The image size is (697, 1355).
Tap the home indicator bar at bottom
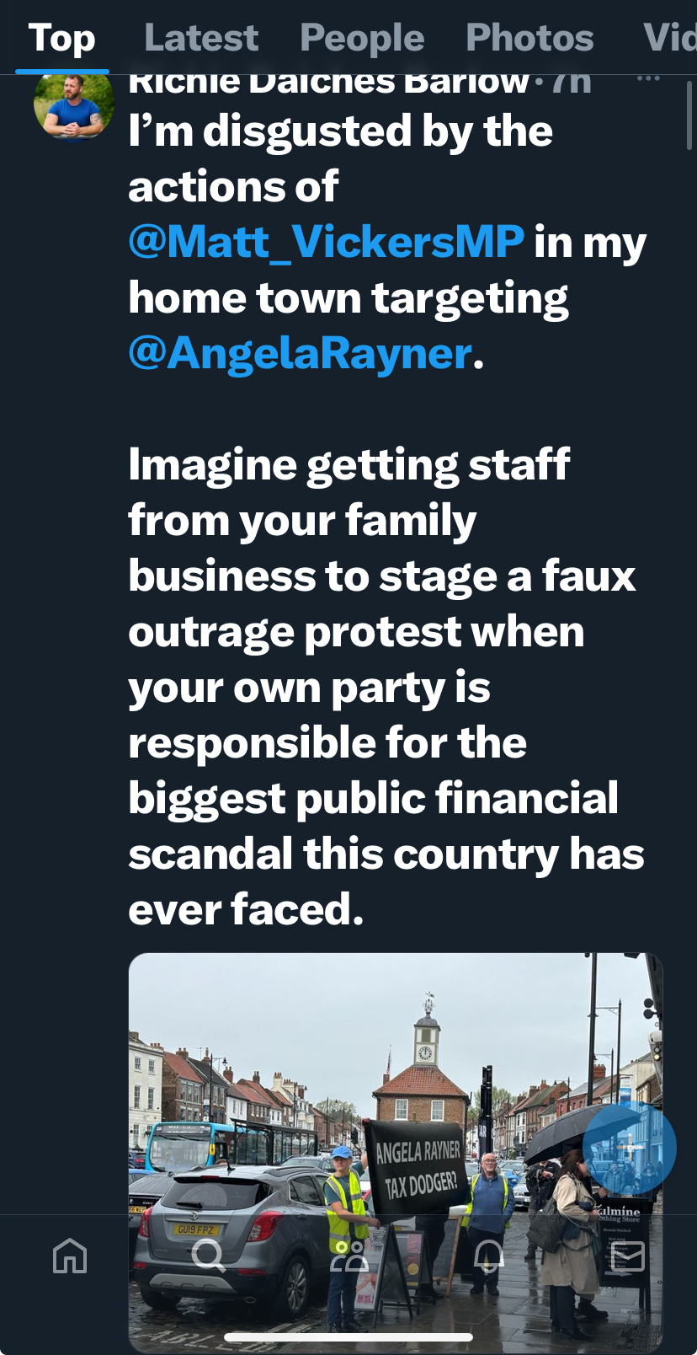[348, 1336]
